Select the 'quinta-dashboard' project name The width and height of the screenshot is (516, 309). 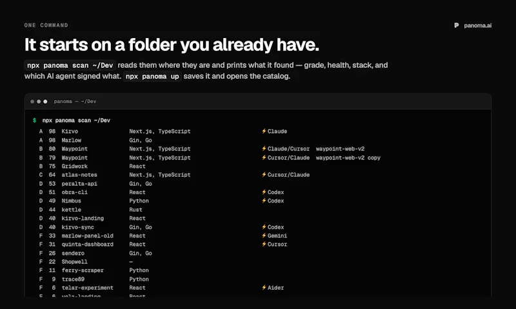[88, 244]
